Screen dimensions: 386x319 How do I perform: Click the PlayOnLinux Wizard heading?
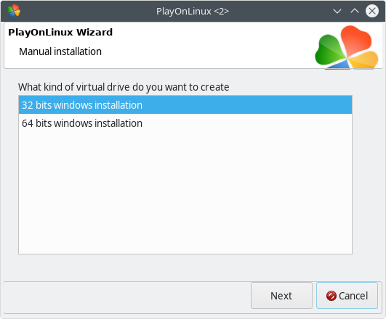click(x=60, y=32)
